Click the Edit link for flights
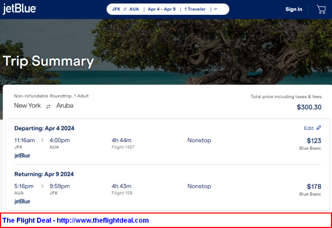The image size is (332, 228). pyautogui.click(x=309, y=128)
